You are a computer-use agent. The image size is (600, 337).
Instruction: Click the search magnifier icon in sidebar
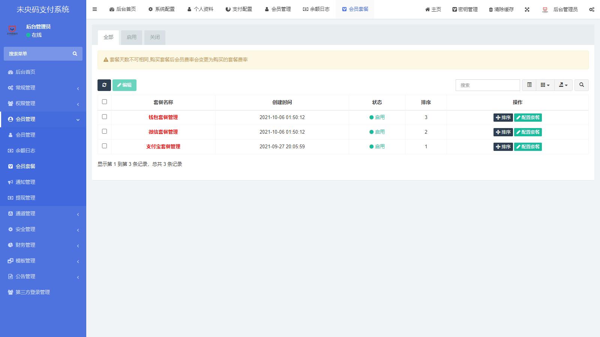(x=75, y=54)
